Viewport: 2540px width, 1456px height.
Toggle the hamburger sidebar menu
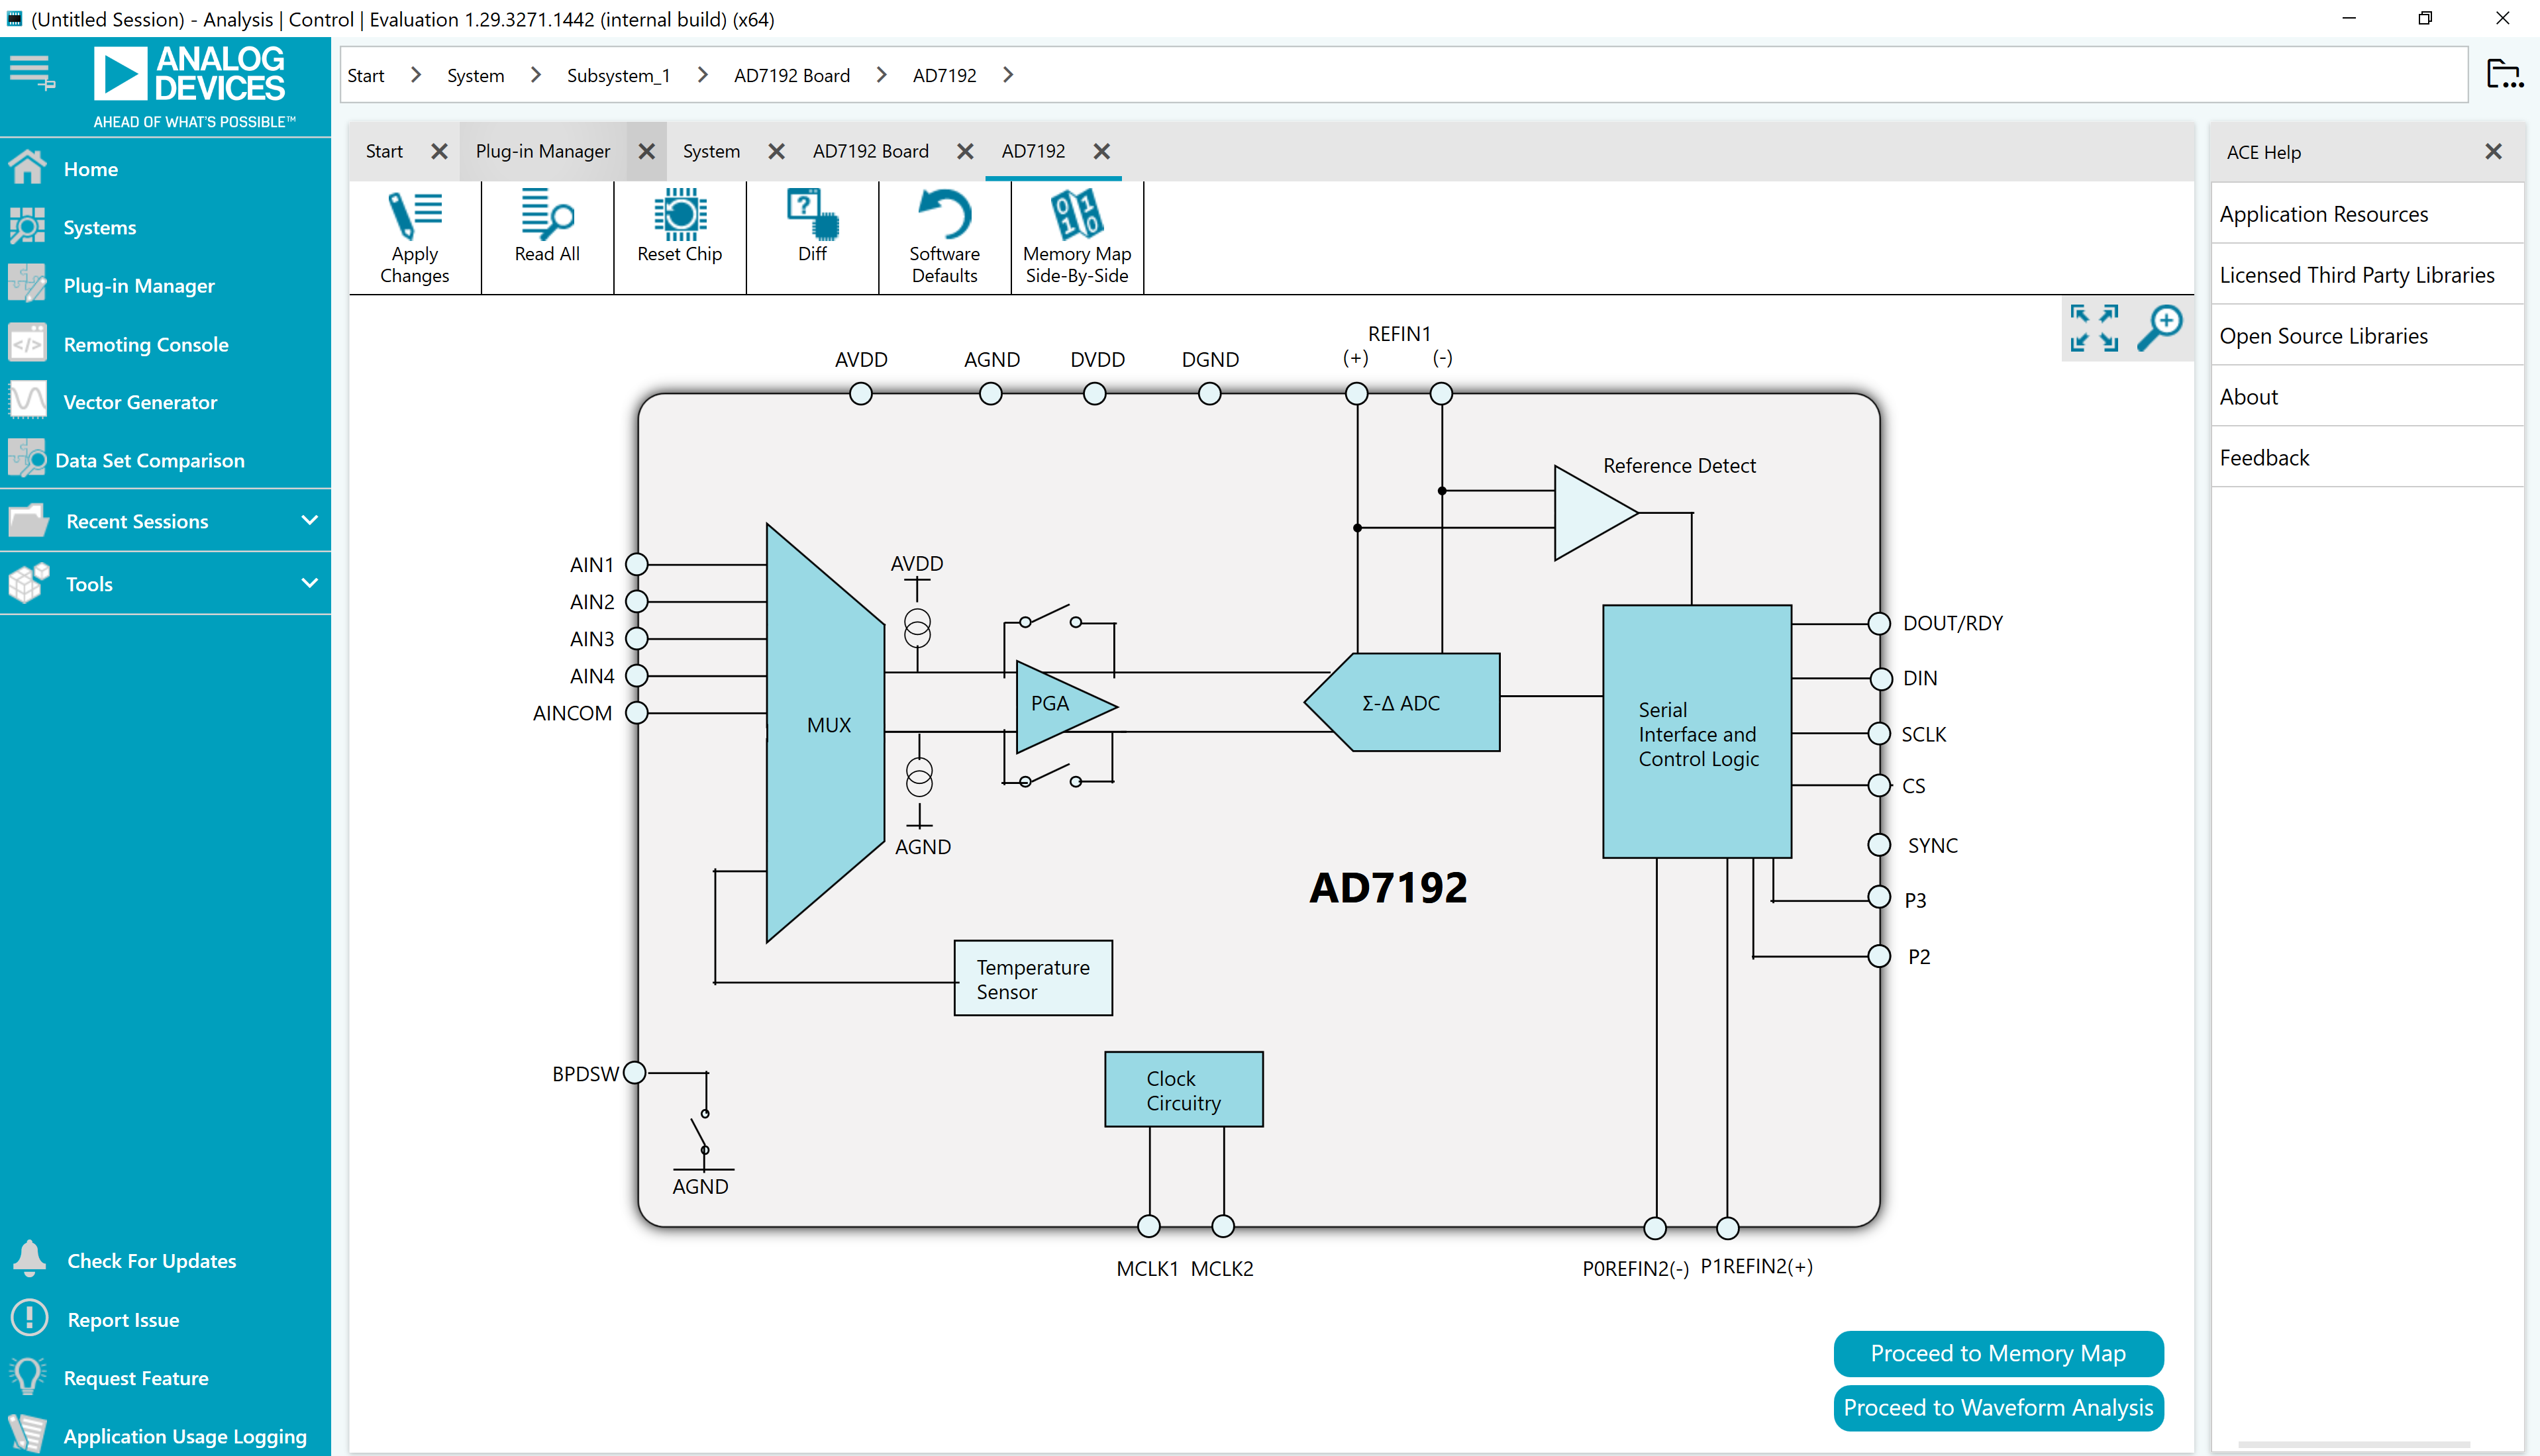pyautogui.click(x=31, y=73)
